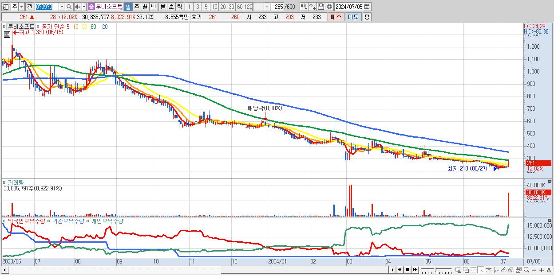Click the 매도 sell button
Viewport: 554px width, 275px height.
(x=353, y=17)
